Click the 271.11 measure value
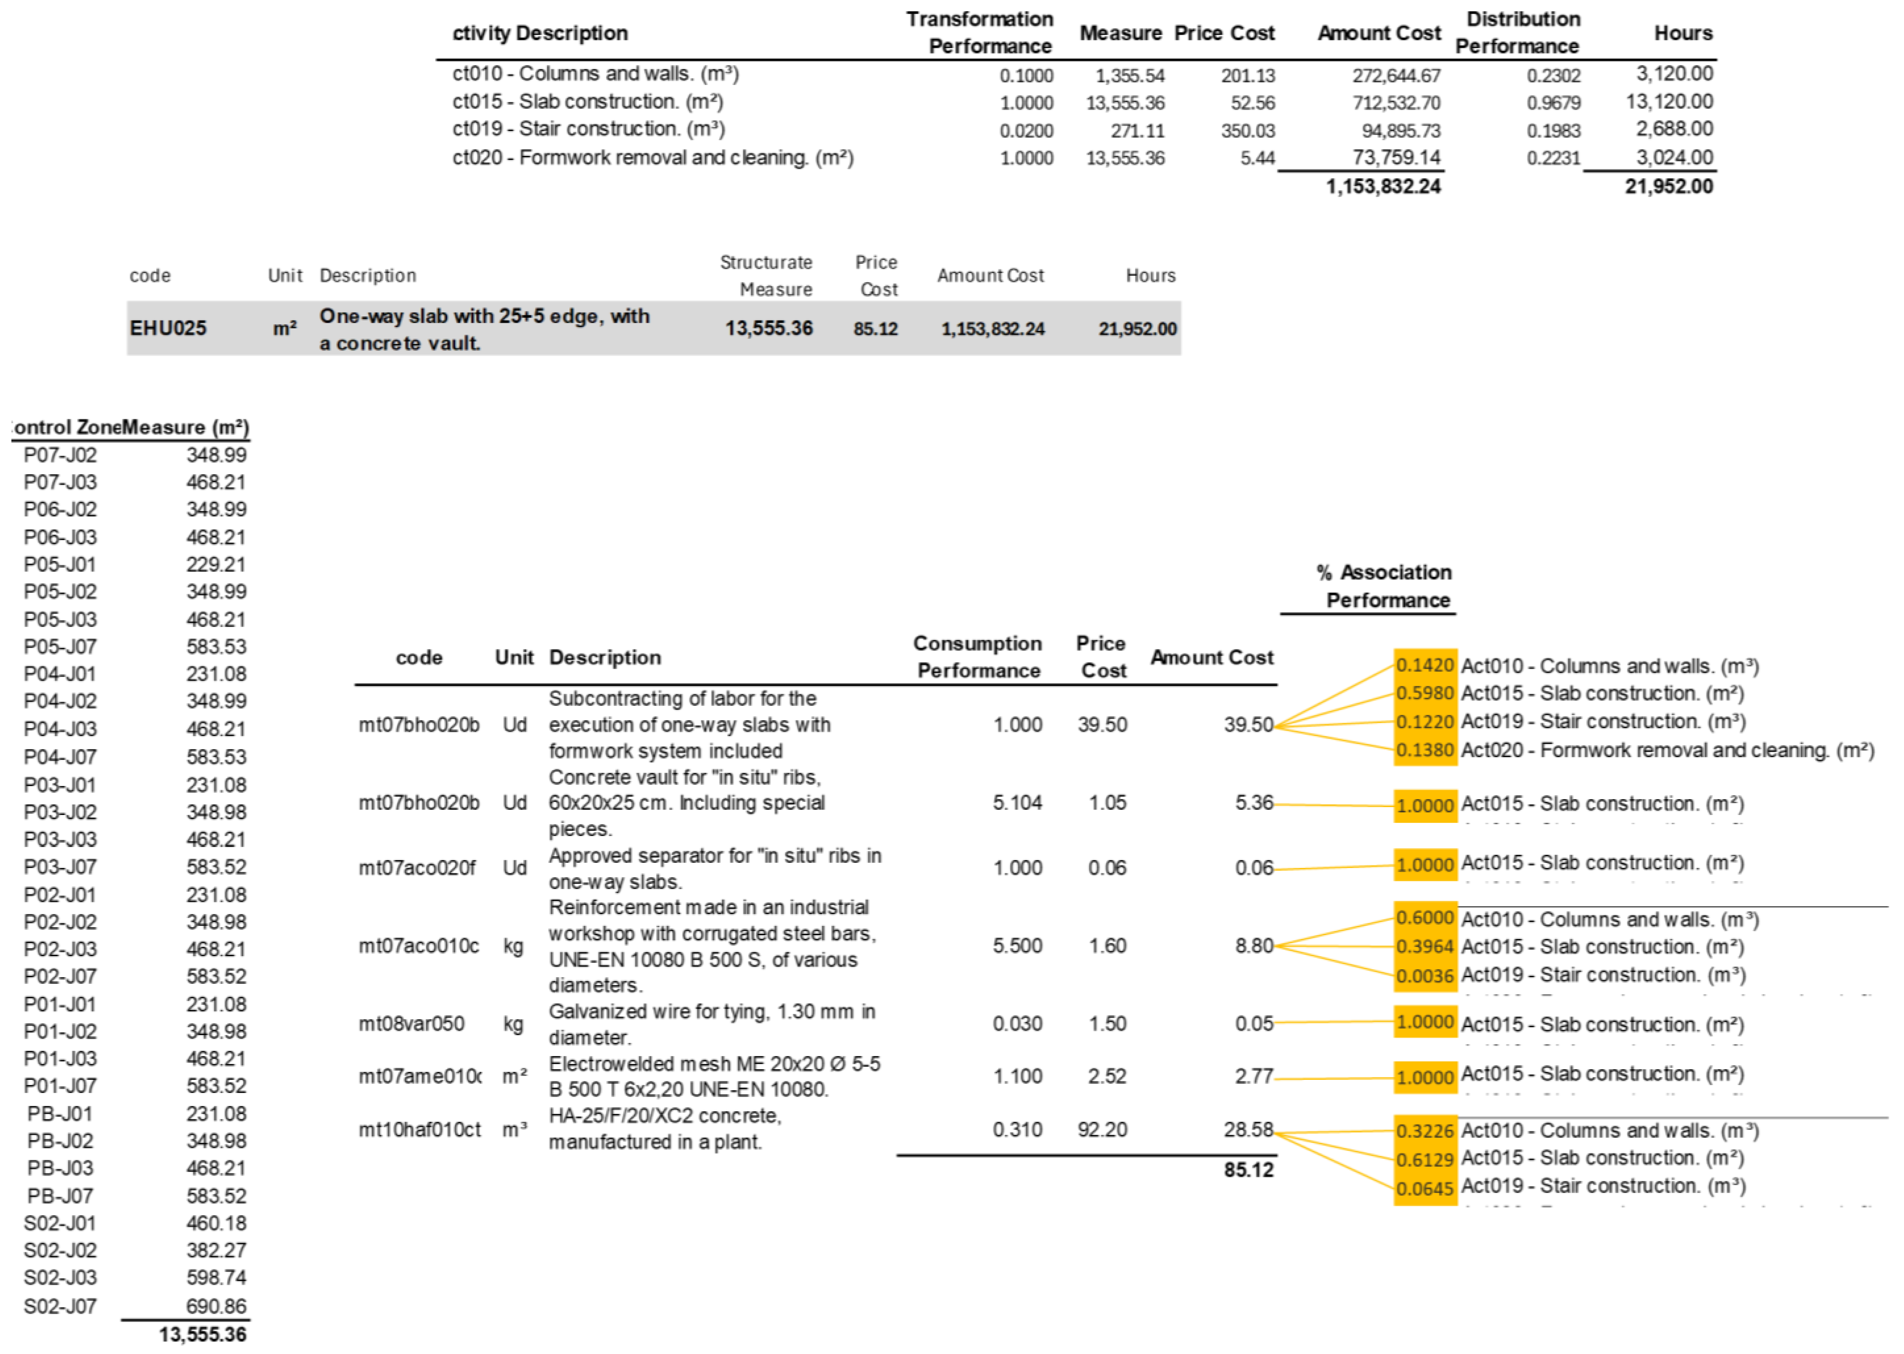The width and height of the screenshot is (1904, 1354). click(1137, 131)
